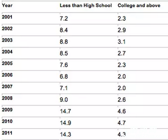Select the 2010 year row label
168x140 pixels.
point(7,121)
